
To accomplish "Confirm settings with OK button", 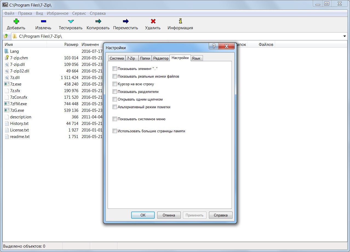I will (143, 215).
